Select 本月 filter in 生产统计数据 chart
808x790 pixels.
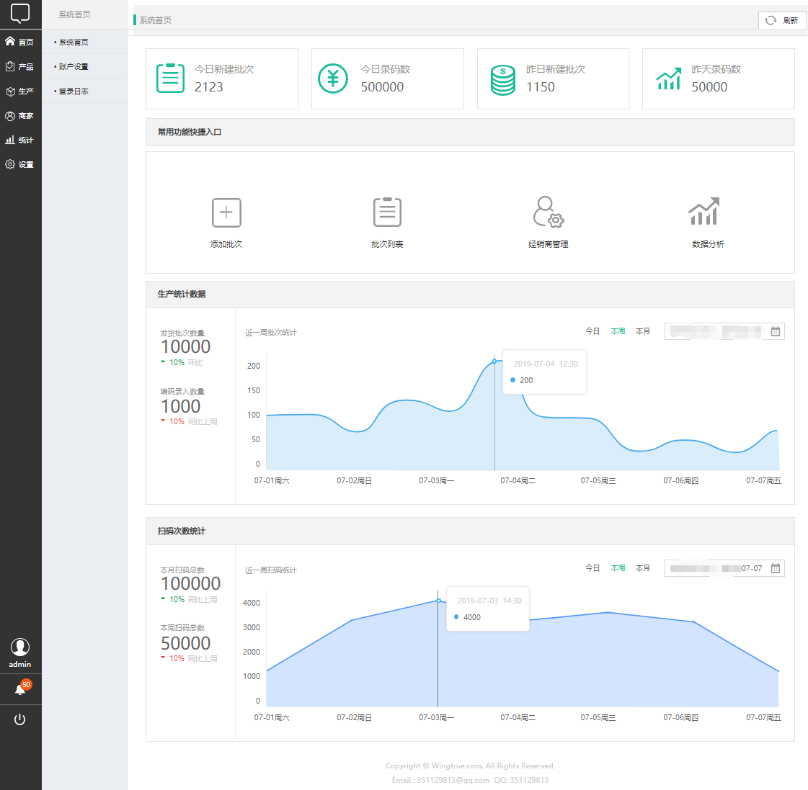pos(643,331)
